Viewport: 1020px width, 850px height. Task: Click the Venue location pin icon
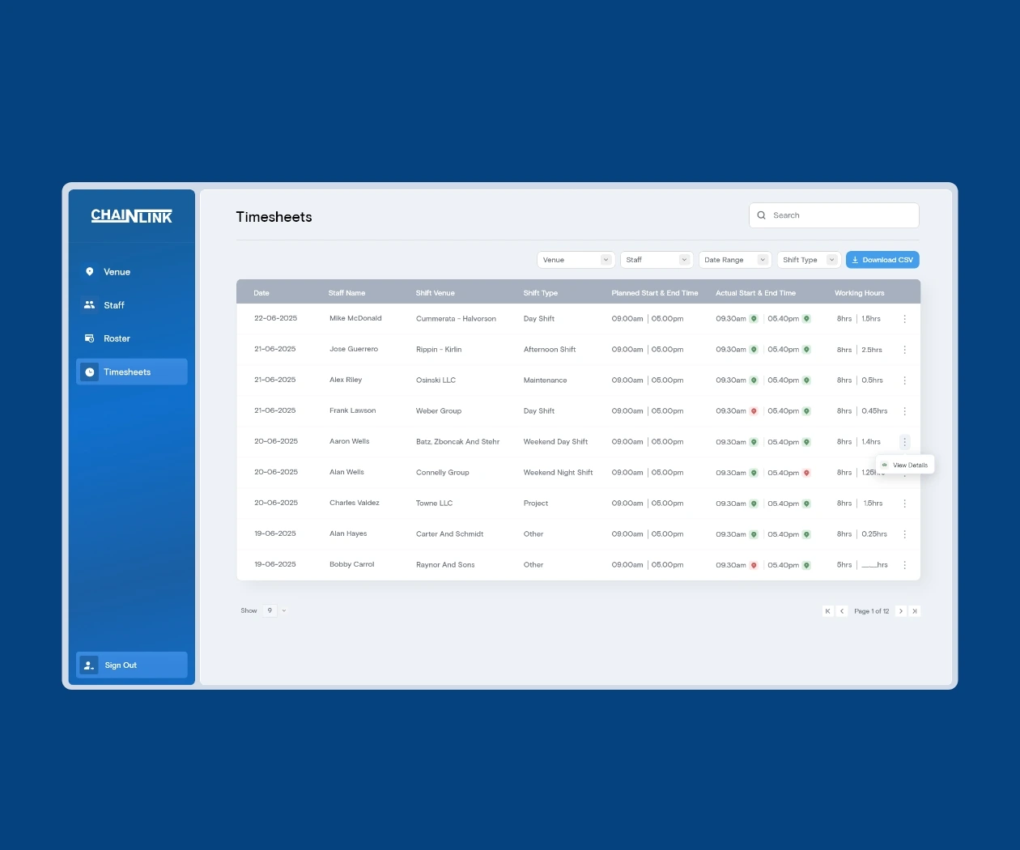point(89,272)
